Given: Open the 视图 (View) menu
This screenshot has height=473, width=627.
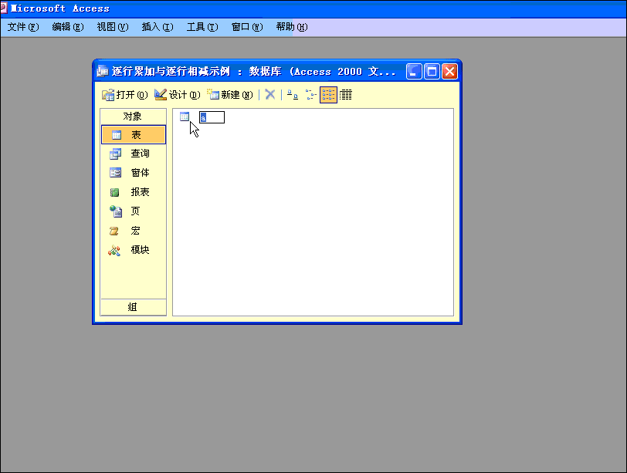Looking at the screenshot, I should pos(113,27).
